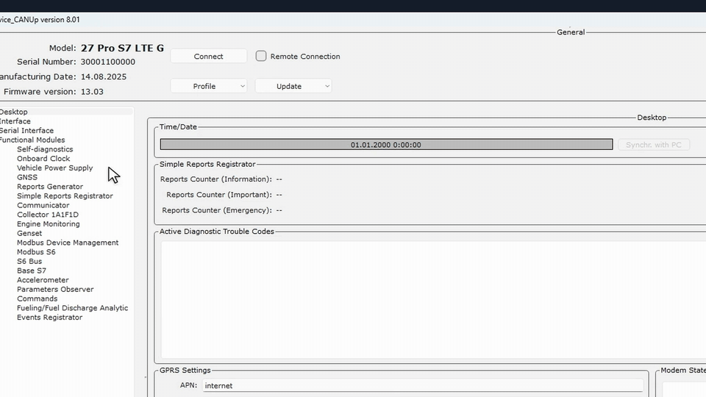Click the Time/Date progress bar
The image size is (706, 397).
[386, 145]
